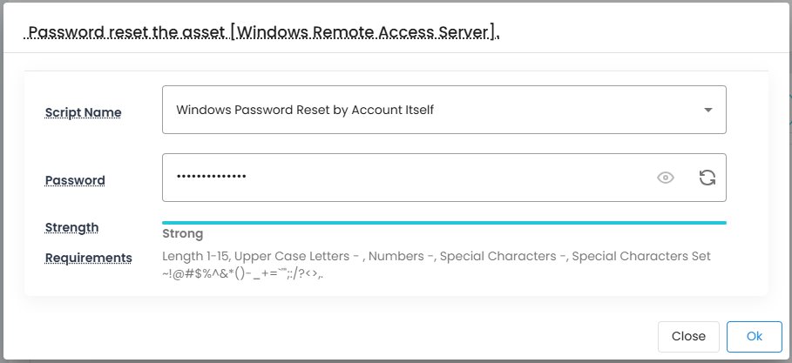Click the Strong strength indicator text
Viewport: 792px width, 363px height.
click(x=182, y=233)
